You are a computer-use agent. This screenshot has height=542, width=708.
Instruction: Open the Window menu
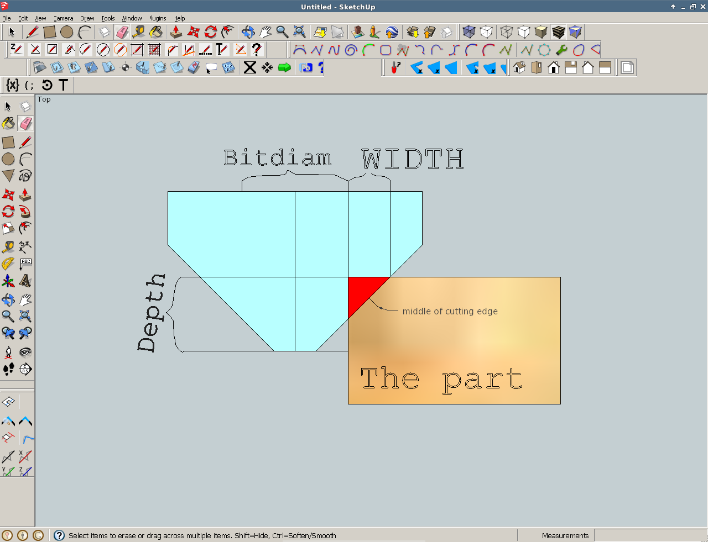(132, 18)
